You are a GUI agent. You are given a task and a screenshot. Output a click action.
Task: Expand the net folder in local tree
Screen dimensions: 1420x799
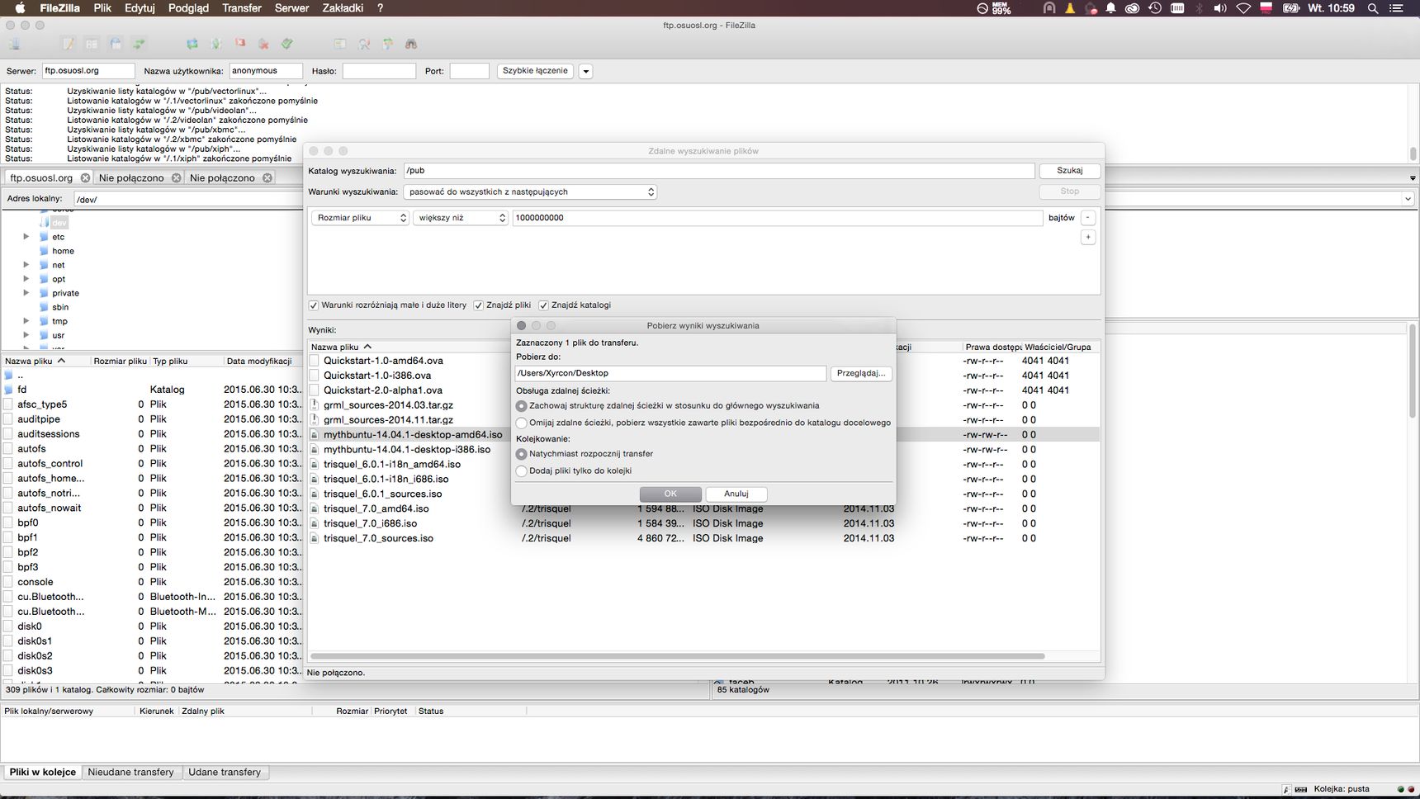click(x=26, y=265)
